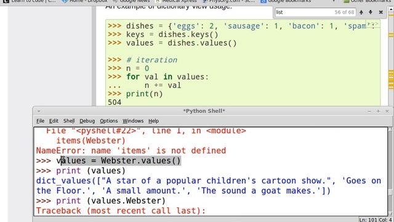The image size is (394, 222).
Task: Click 'Ln: 101' in the status bar
Action: pos(368,220)
